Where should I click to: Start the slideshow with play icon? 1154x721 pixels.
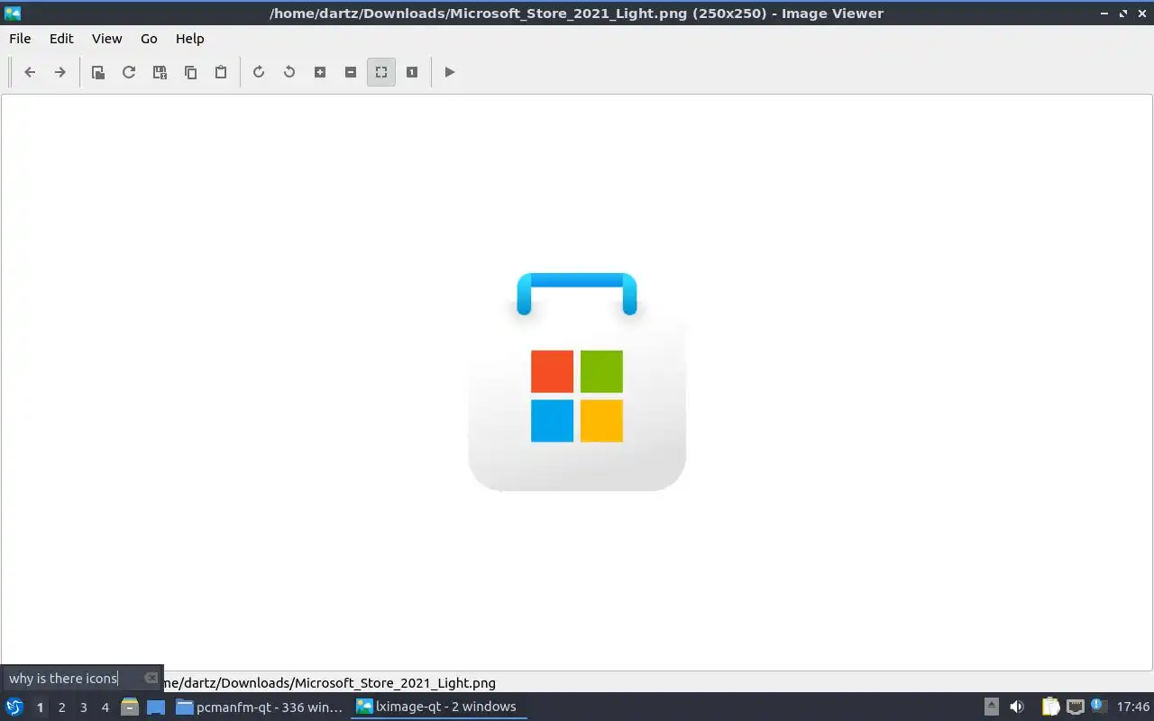[x=450, y=72]
